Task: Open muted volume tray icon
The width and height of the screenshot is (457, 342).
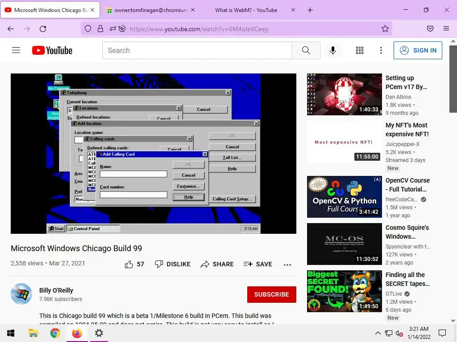Action: 399,333
